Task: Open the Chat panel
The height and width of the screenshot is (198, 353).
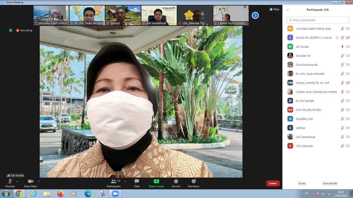Action: (x=137, y=182)
